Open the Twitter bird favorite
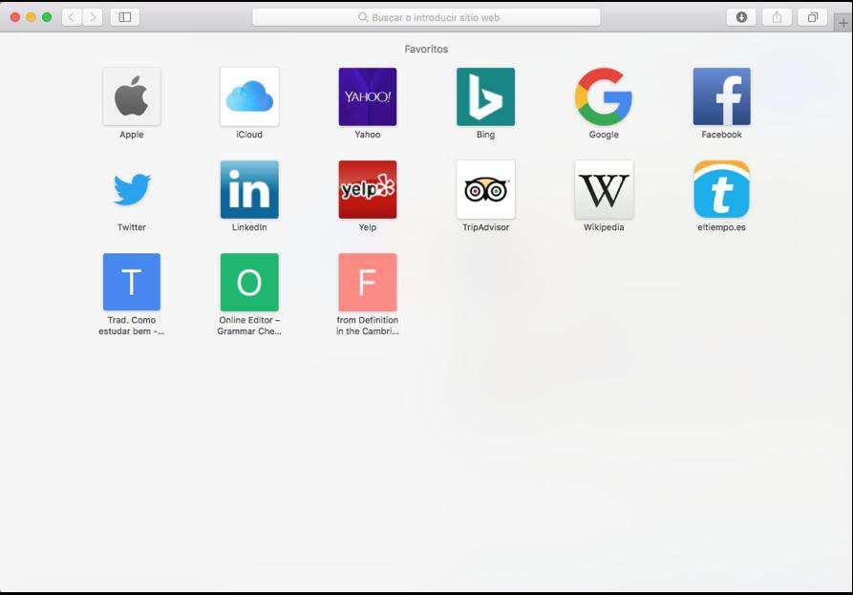This screenshot has width=853, height=595. 132,190
